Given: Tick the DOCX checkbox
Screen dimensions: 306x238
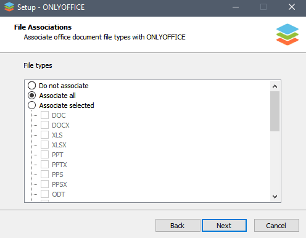Looking at the screenshot, I should [44, 125].
